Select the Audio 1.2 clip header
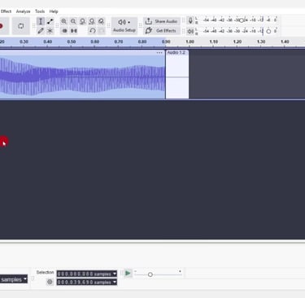 pyautogui.click(x=177, y=52)
